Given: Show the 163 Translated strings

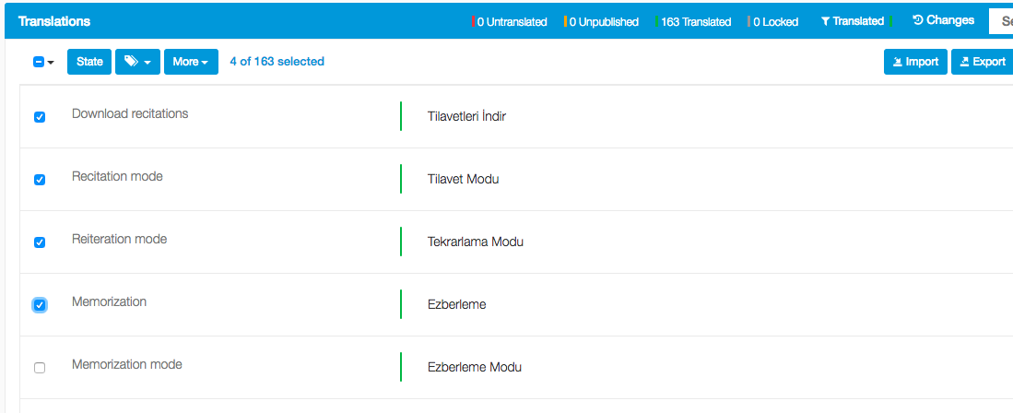Looking at the screenshot, I should coord(695,21).
